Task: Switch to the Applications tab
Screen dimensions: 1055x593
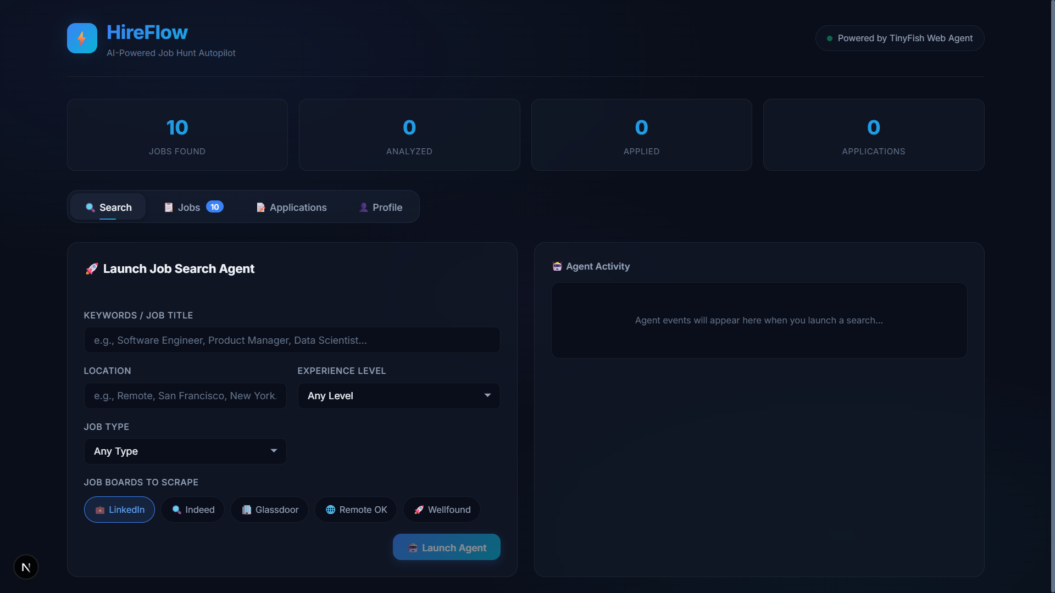Action: (291, 208)
